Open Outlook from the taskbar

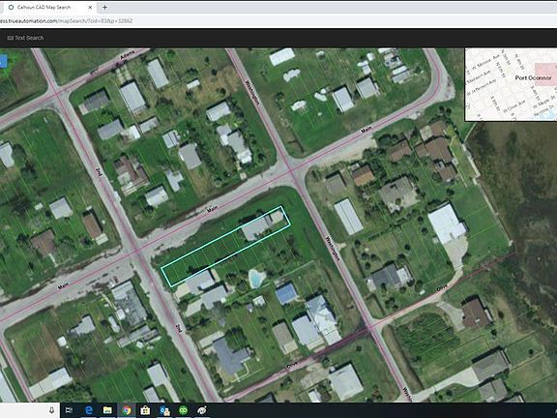click(x=164, y=410)
